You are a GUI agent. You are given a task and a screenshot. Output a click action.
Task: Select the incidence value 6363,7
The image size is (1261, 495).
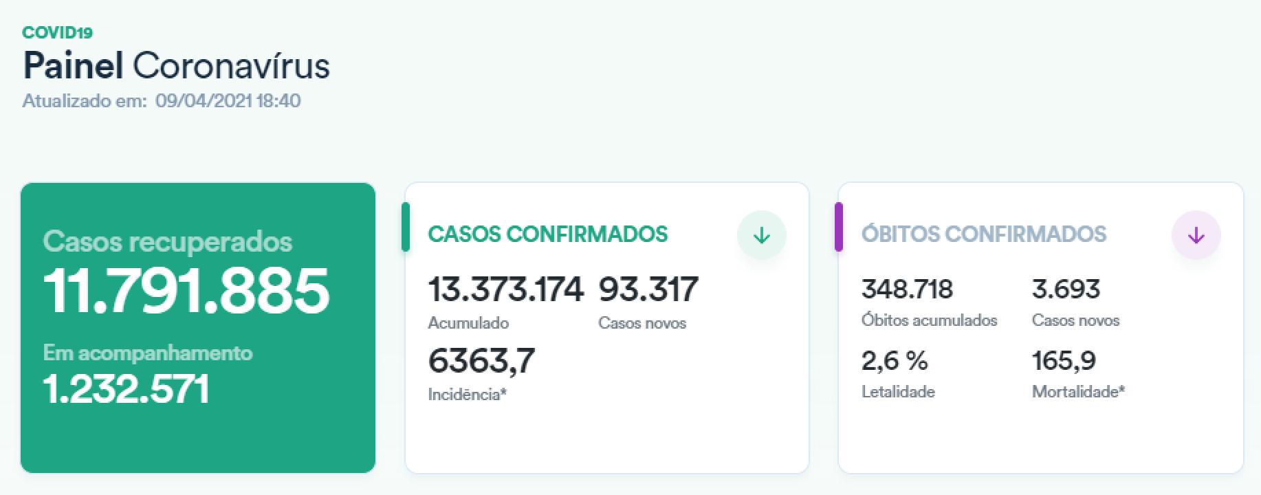coord(481,360)
